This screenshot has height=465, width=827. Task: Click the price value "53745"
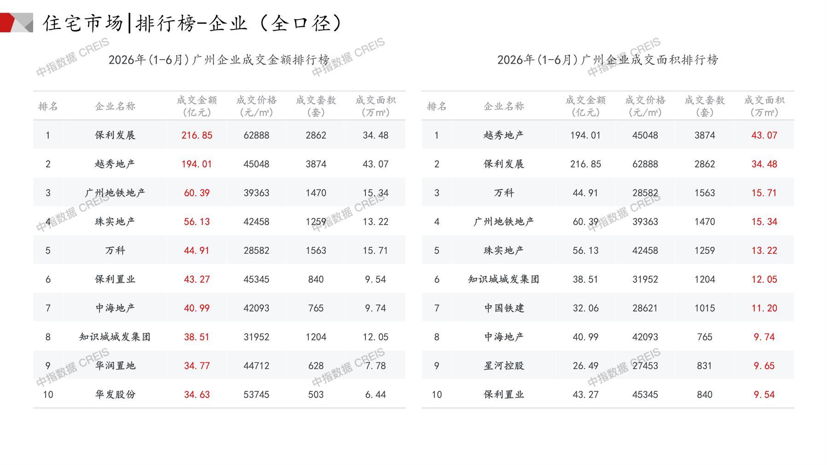pos(256,395)
